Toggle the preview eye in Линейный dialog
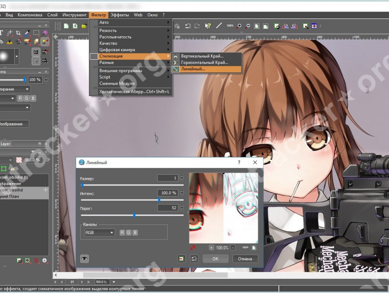389x293 pixels. (85, 258)
